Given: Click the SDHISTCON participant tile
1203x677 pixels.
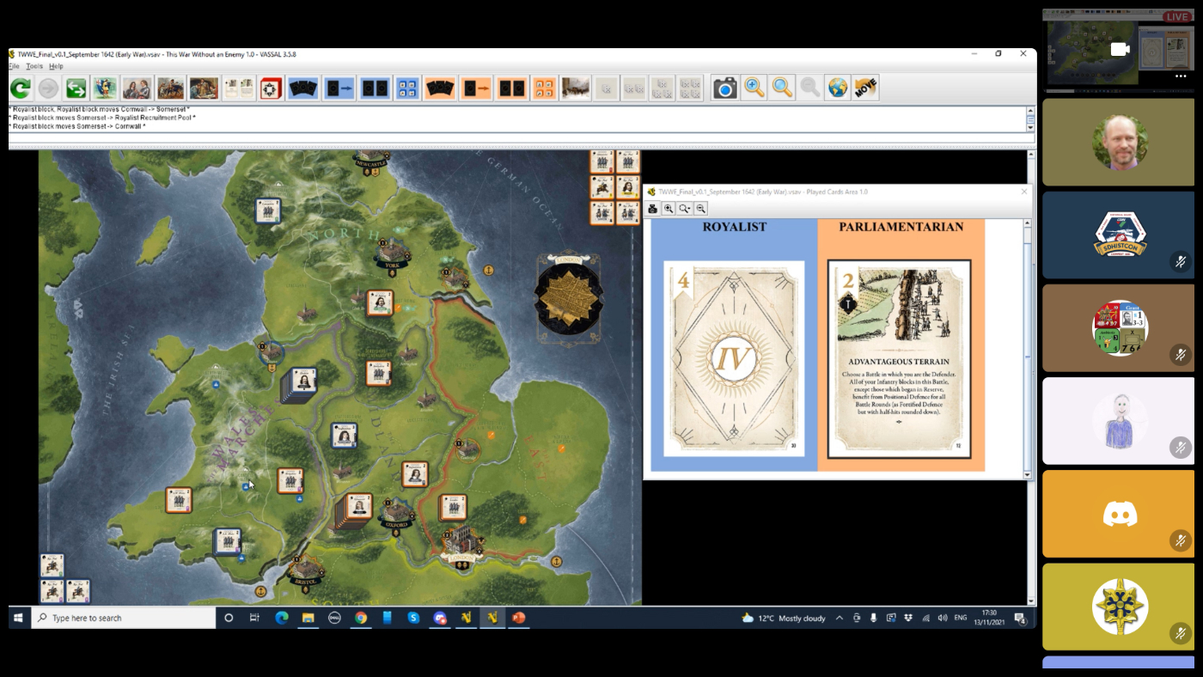Looking at the screenshot, I should pyautogui.click(x=1118, y=235).
